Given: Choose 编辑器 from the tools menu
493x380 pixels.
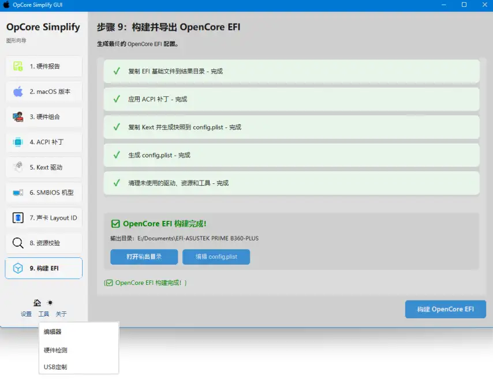Looking at the screenshot, I should tap(53, 332).
